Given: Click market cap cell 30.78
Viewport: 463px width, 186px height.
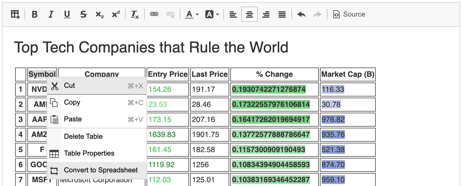Looking at the screenshot, I should tap(348, 105).
